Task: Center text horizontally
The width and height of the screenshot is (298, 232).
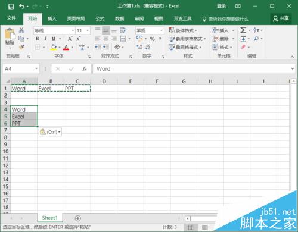Action: 106,39
